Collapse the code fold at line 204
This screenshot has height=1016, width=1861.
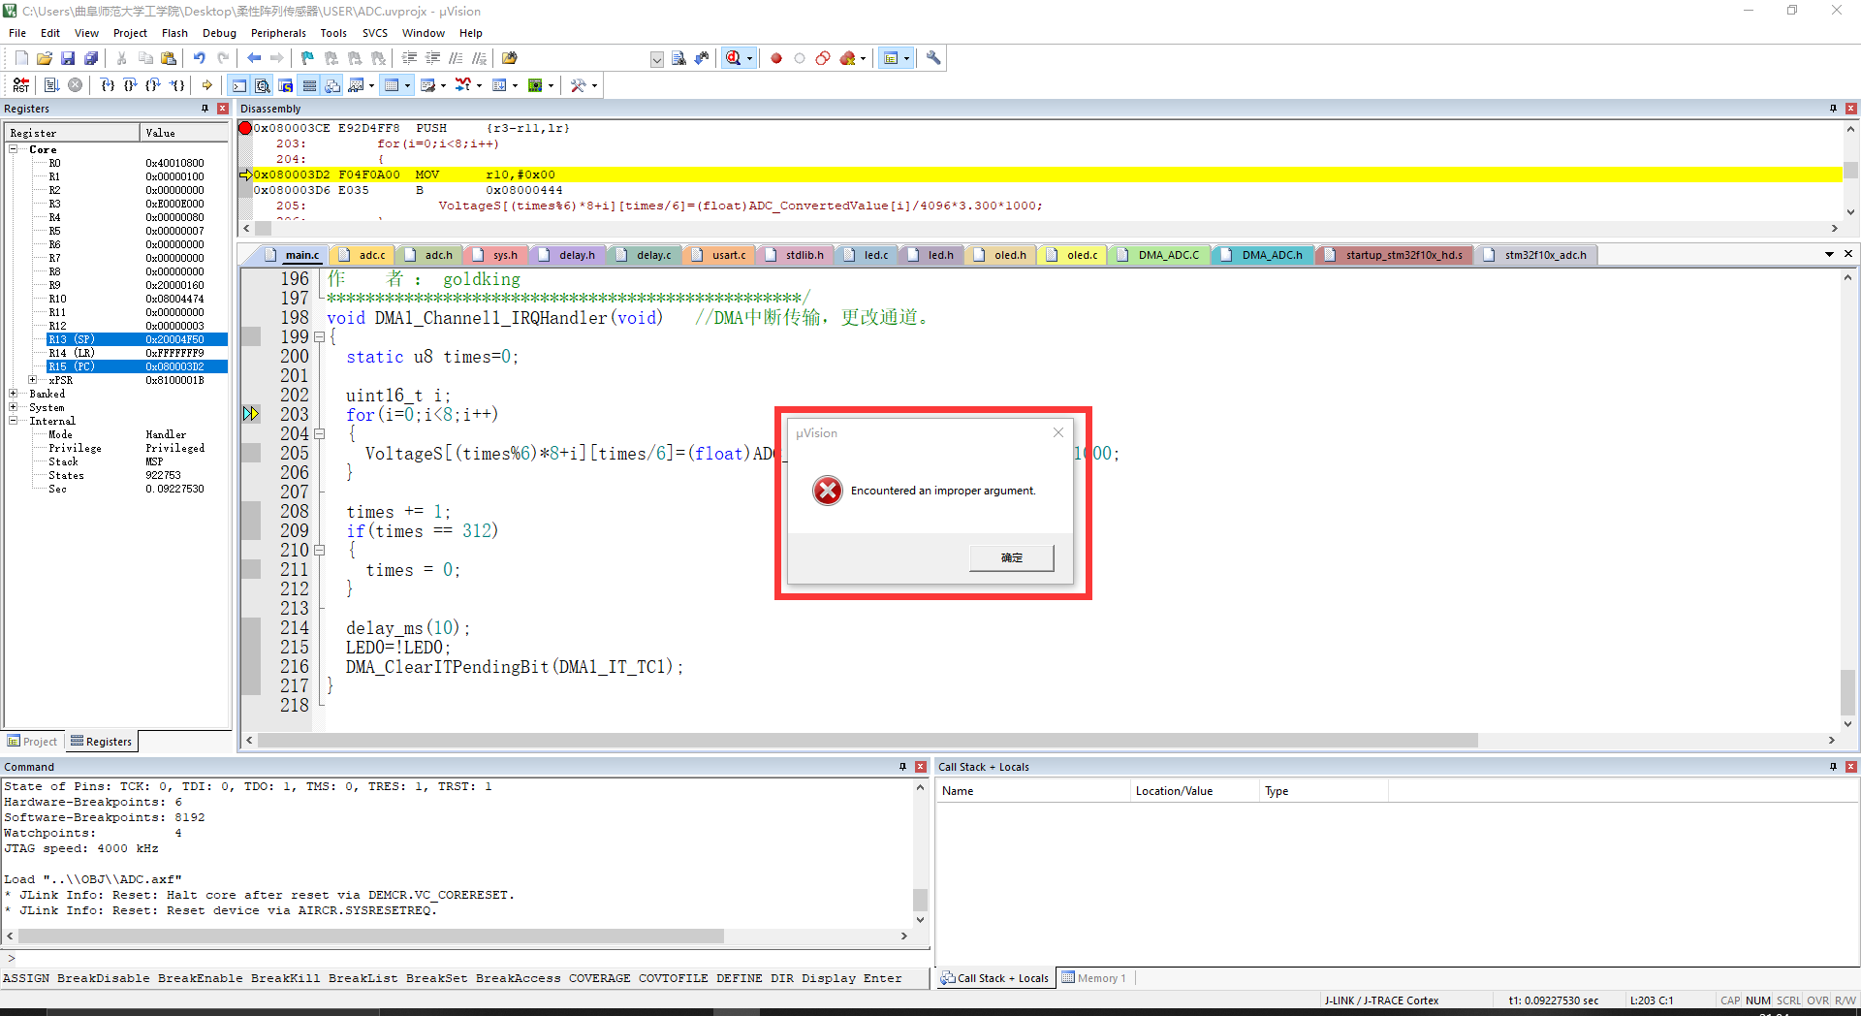(319, 434)
